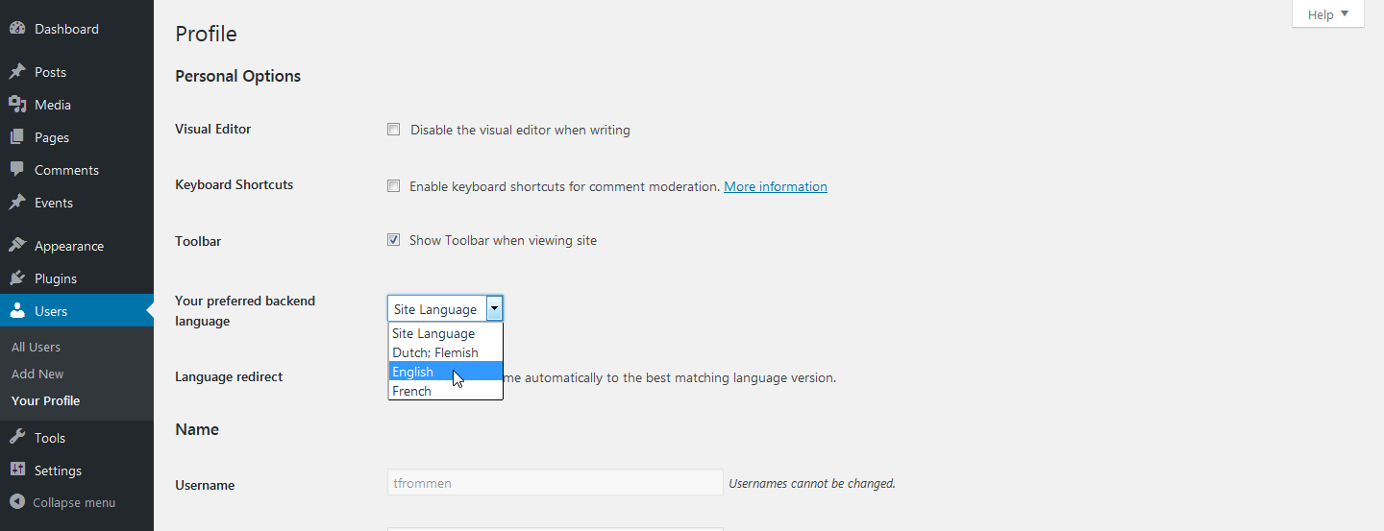Open Users menu label
This screenshot has width=1384, height=531.
51,311
